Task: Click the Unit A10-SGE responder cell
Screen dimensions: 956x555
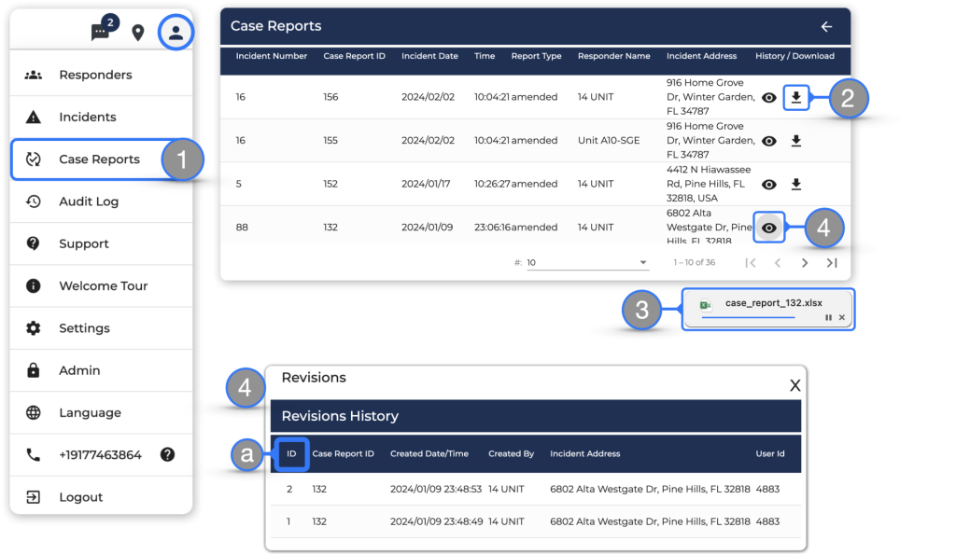Action: pos(609,140)
